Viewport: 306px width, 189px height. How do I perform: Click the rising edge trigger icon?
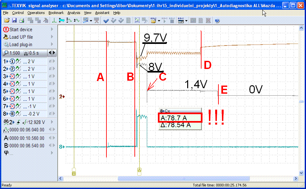point(18,122)
